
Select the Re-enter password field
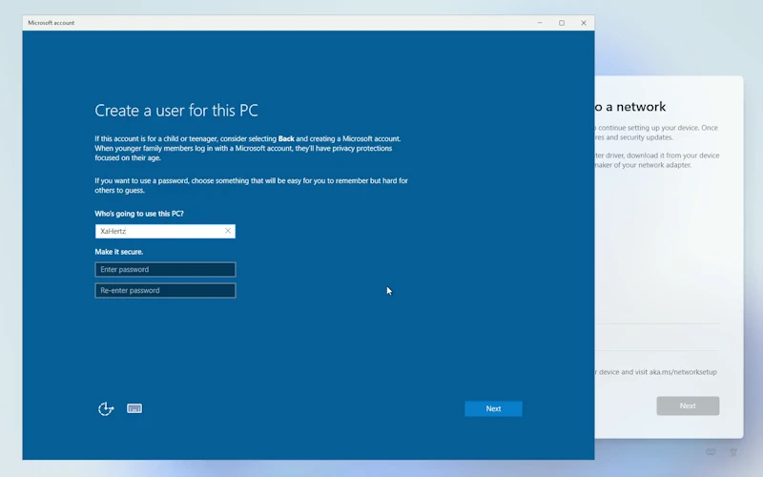coord(165,291)
